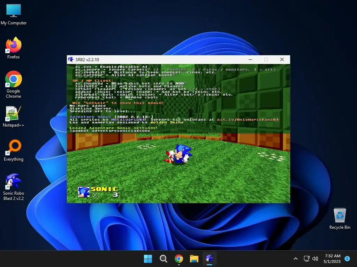Click the "listbots" console line
This screenshot has height=267, width=357.
(129, 86)
